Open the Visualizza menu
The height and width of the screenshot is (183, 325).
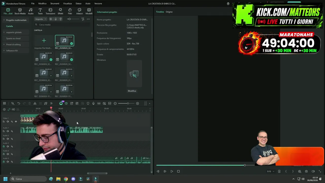click(68, 4)
